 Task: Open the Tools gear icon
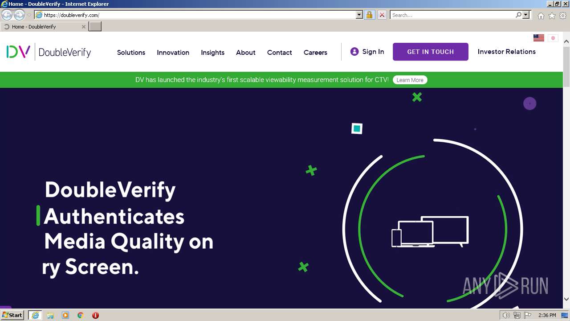click(x=563, y=16)
